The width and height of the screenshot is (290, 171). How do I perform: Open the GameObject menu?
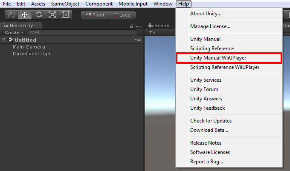point(65,4)
